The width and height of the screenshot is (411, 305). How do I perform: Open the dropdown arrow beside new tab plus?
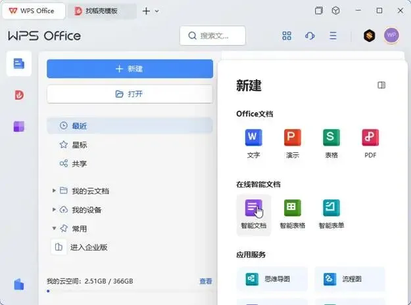157,11
